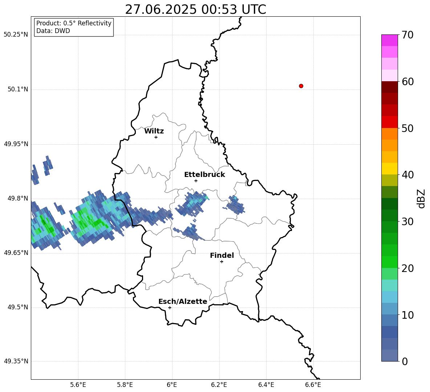This screenshot has width=430, height=392.
Task: Click the 49.35°N latitude label
Action: pyautogui.click(x=16, y=361)
